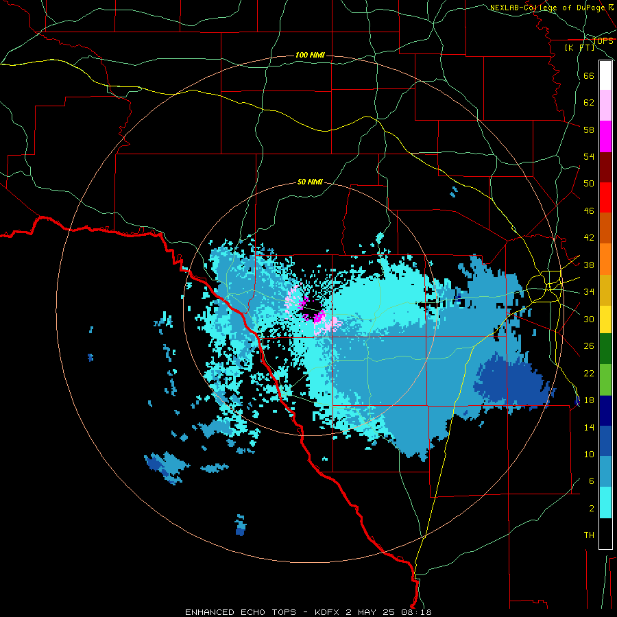The height and width of the screenshot is (617, 617).
Task: Click the orange swatch at 38 kft
Action: [605, 259]
